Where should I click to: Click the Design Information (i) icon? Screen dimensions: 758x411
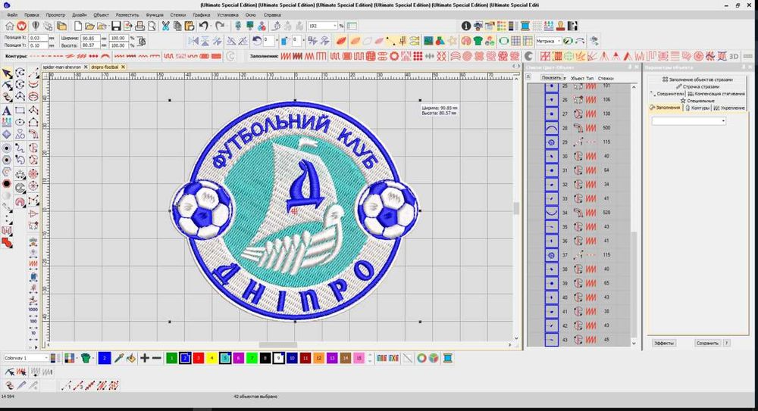[x=466, y=26]
